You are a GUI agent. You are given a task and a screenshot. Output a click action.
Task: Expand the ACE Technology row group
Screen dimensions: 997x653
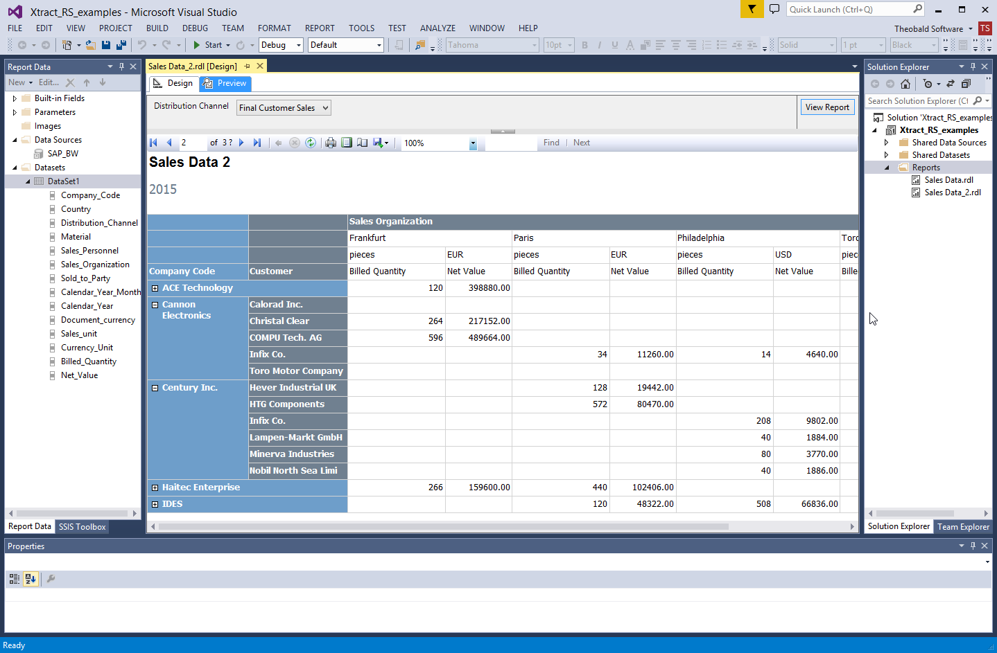[x=155, y=288]
